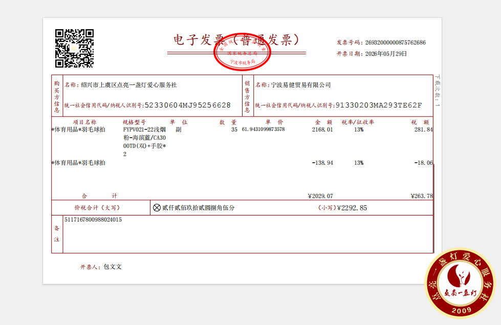
Task: Click the 项目名称 column header
Action: 84,122
